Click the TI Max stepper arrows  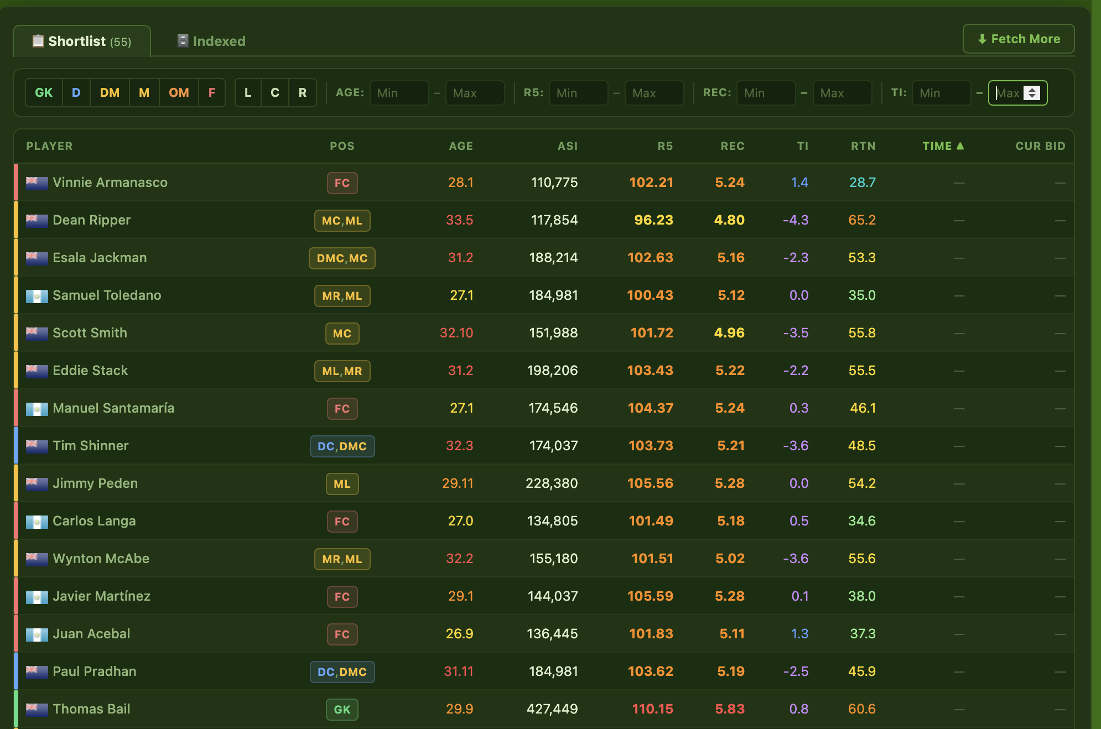pos(1032,93)
